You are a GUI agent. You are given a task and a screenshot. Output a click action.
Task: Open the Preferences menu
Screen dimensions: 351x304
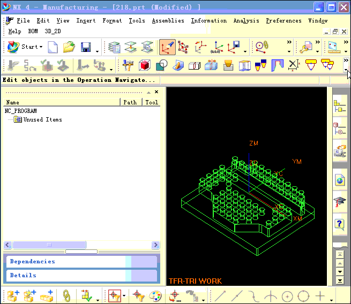click(283, 20)
